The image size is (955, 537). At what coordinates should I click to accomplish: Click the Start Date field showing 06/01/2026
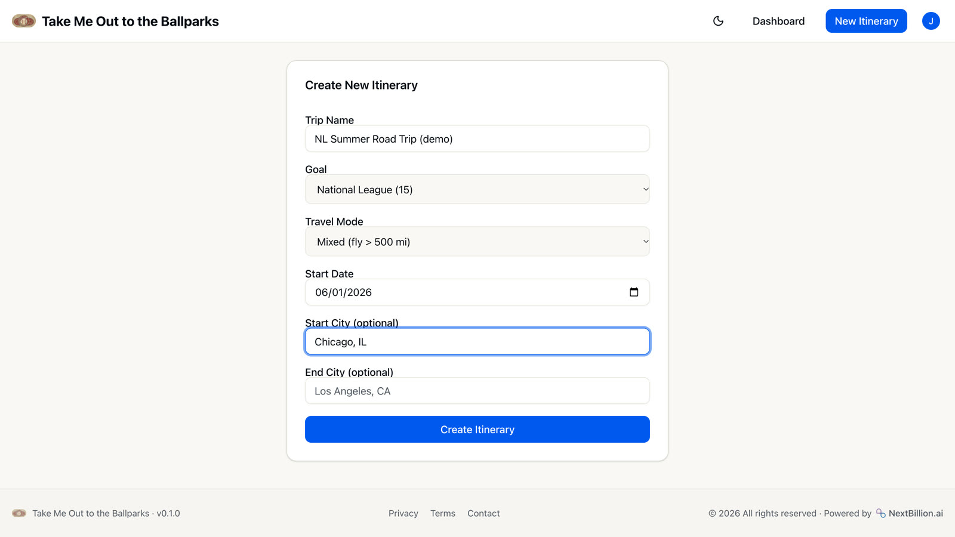pyautogui.click(x=478, y=292)
